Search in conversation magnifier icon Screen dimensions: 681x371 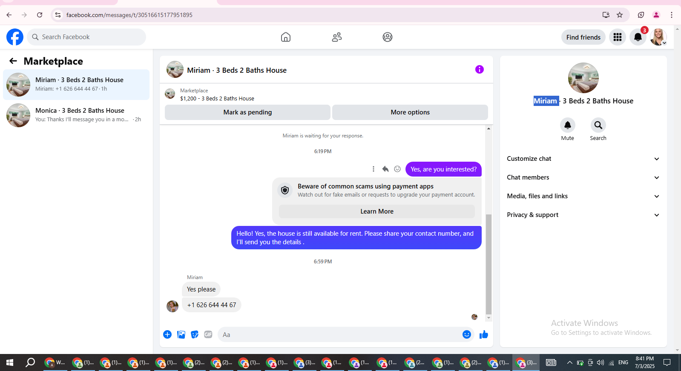click(598, 125)
